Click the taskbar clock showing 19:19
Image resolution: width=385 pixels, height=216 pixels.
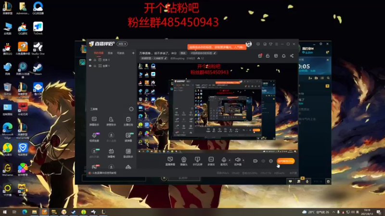(x=367, y=212)
